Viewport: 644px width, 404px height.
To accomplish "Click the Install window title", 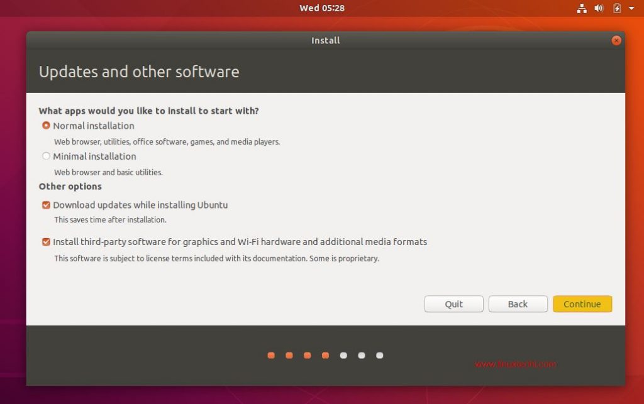I will point(325,41).
